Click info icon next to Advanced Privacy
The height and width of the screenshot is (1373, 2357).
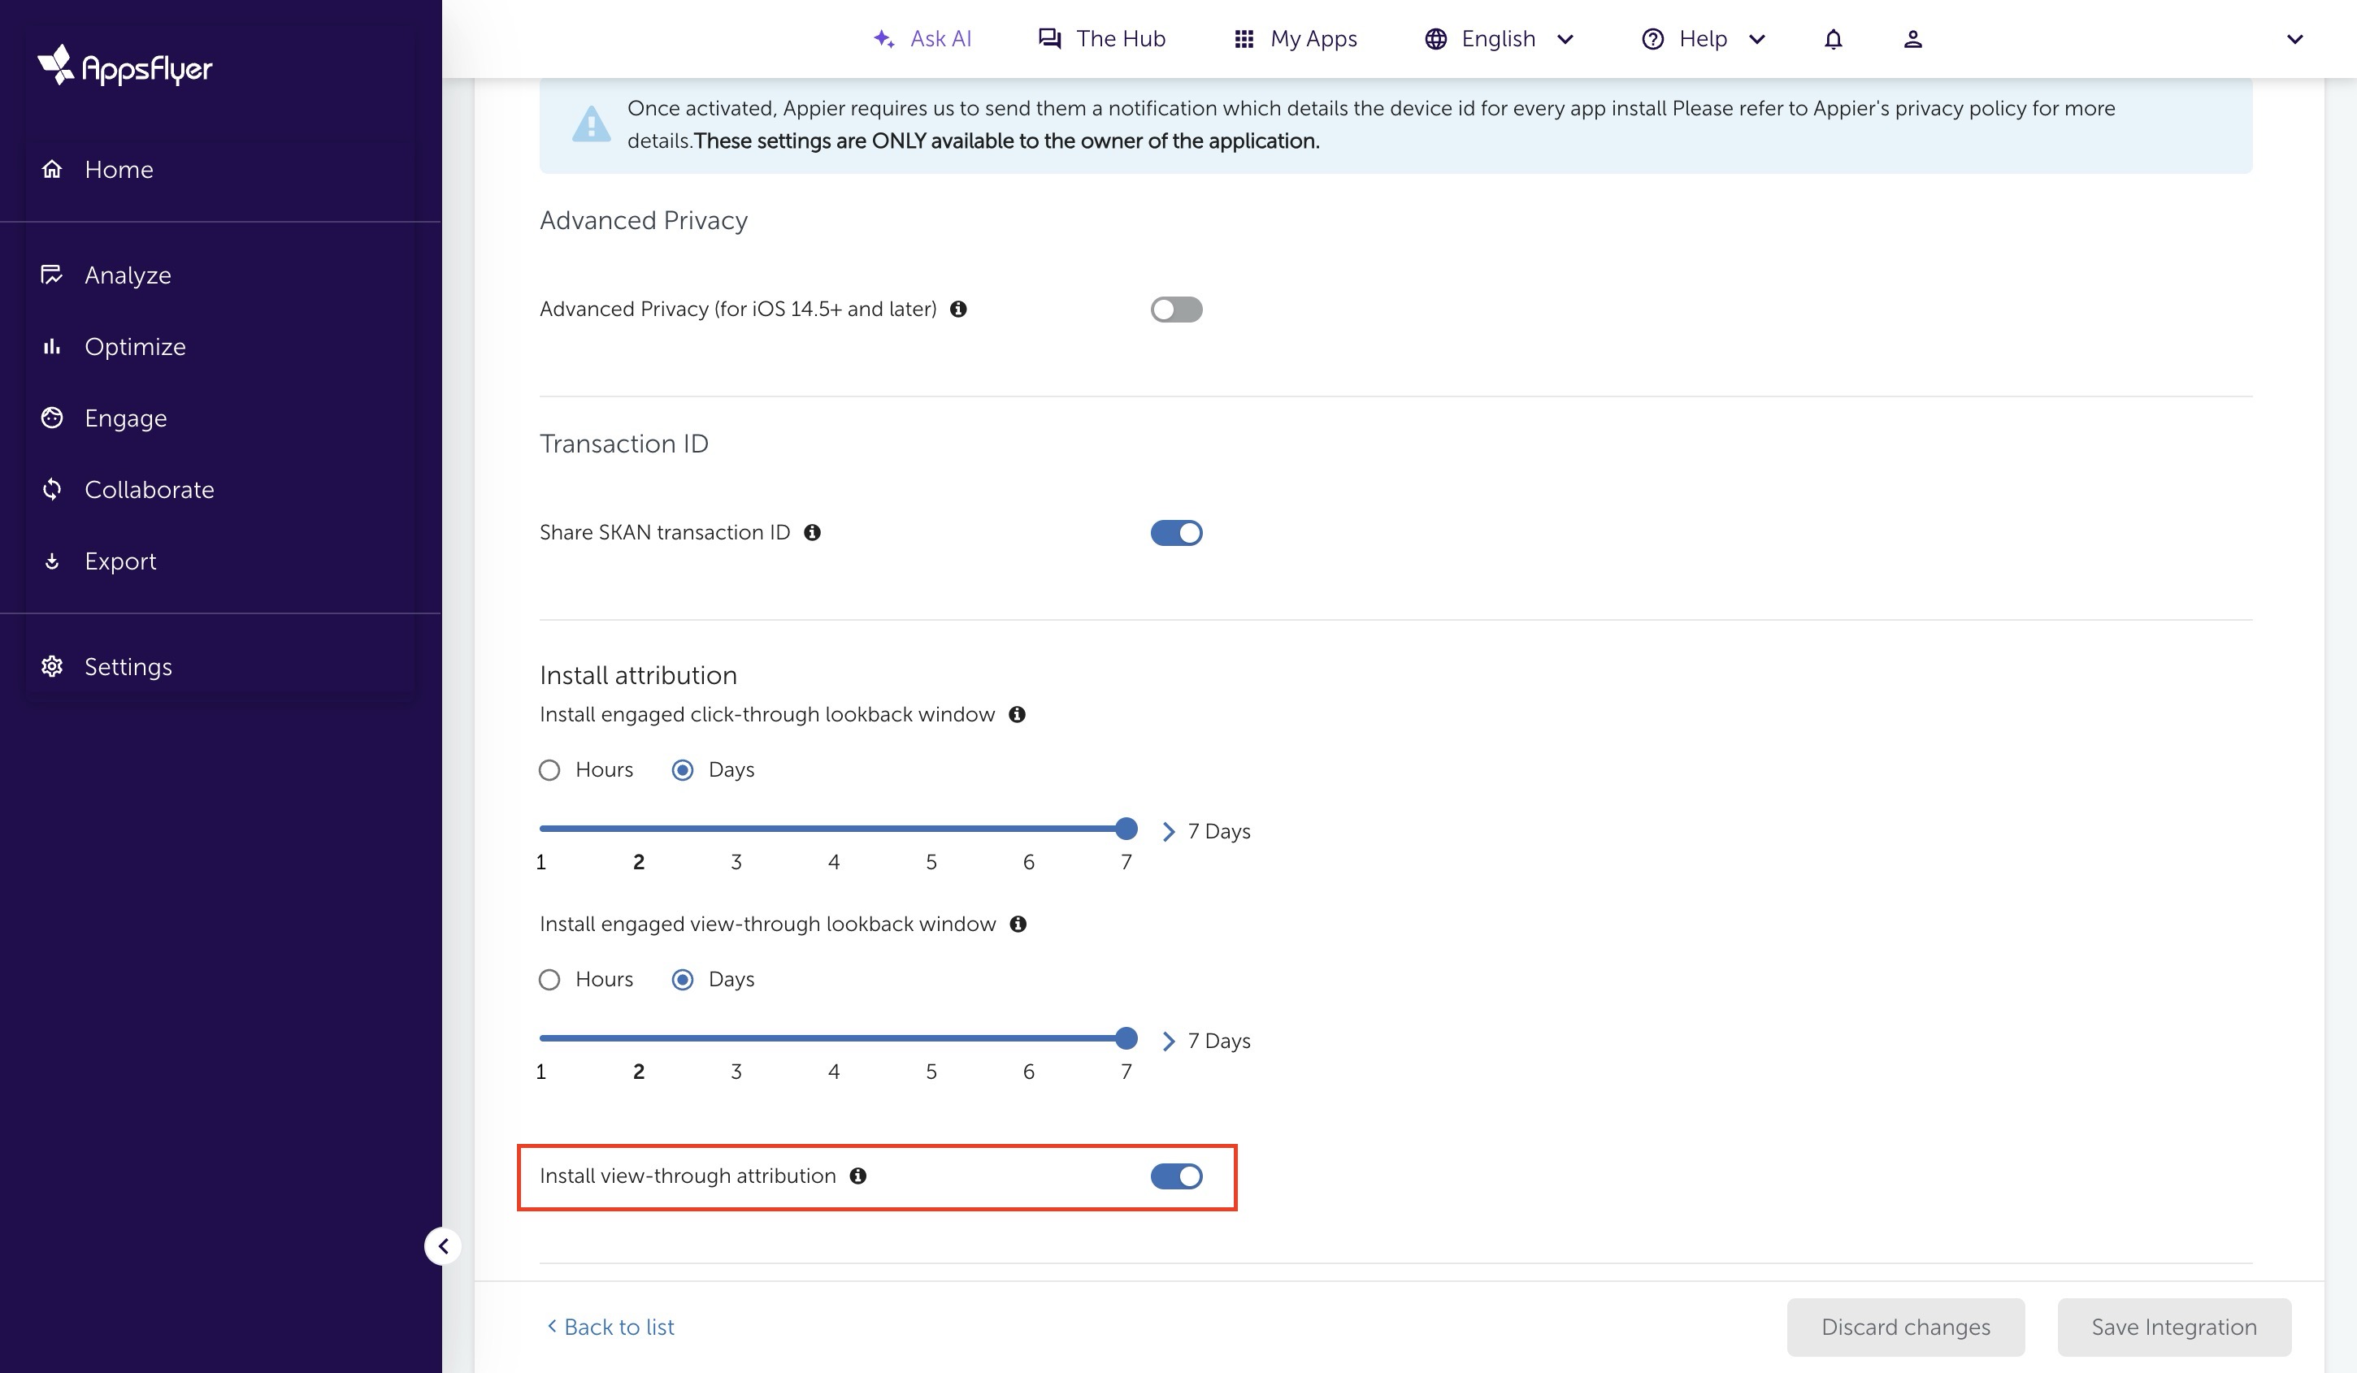click(x=957, y=310)
